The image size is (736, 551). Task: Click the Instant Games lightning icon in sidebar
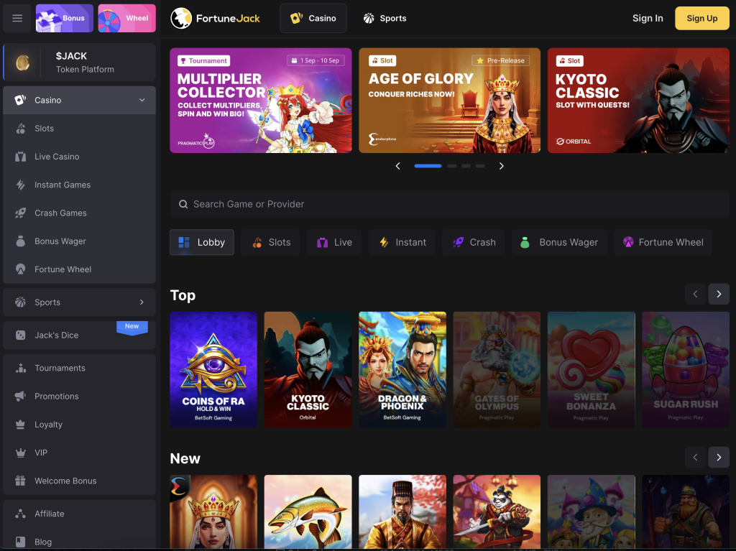(21, 185)
